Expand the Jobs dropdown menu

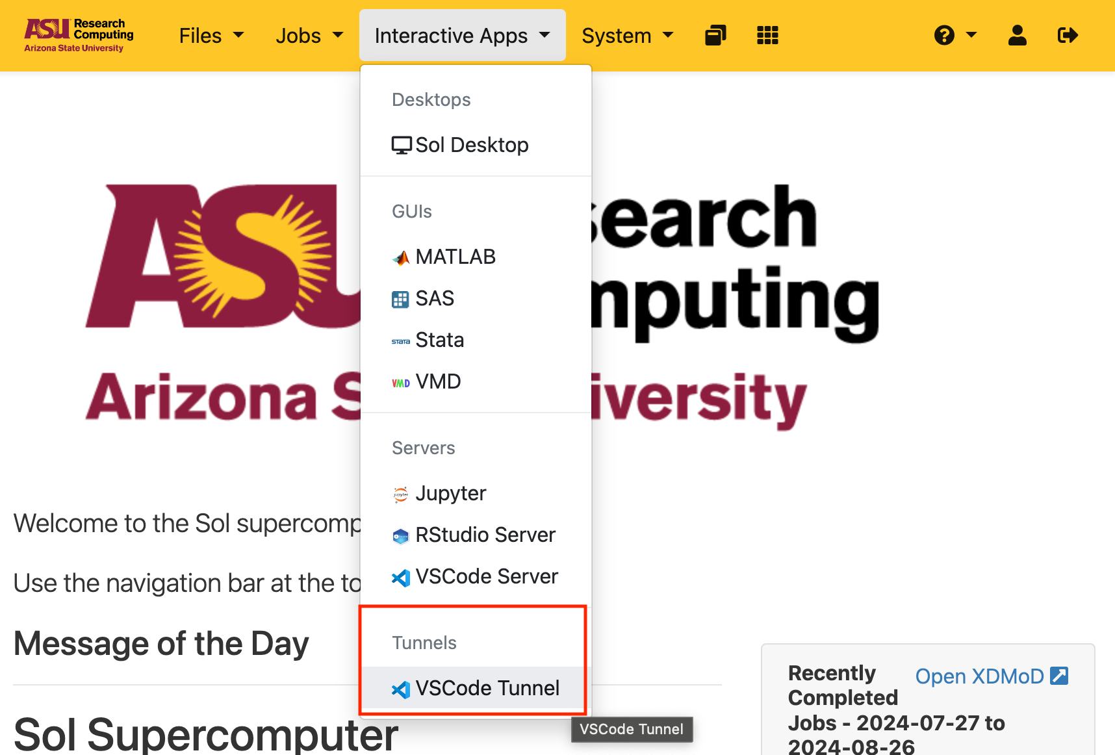309,36
